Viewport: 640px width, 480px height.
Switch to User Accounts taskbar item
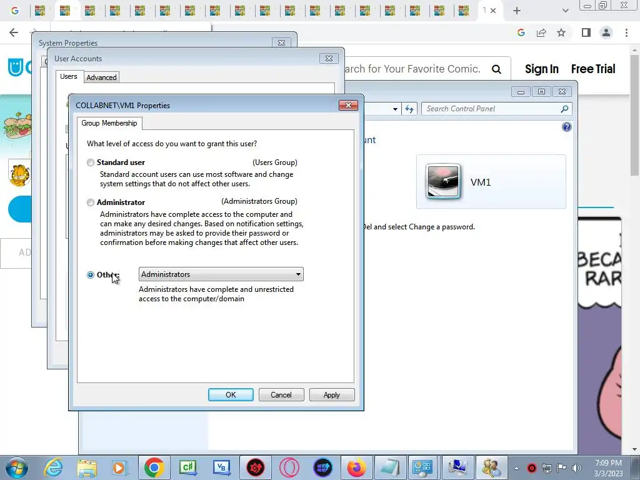[x=491, y=467]
